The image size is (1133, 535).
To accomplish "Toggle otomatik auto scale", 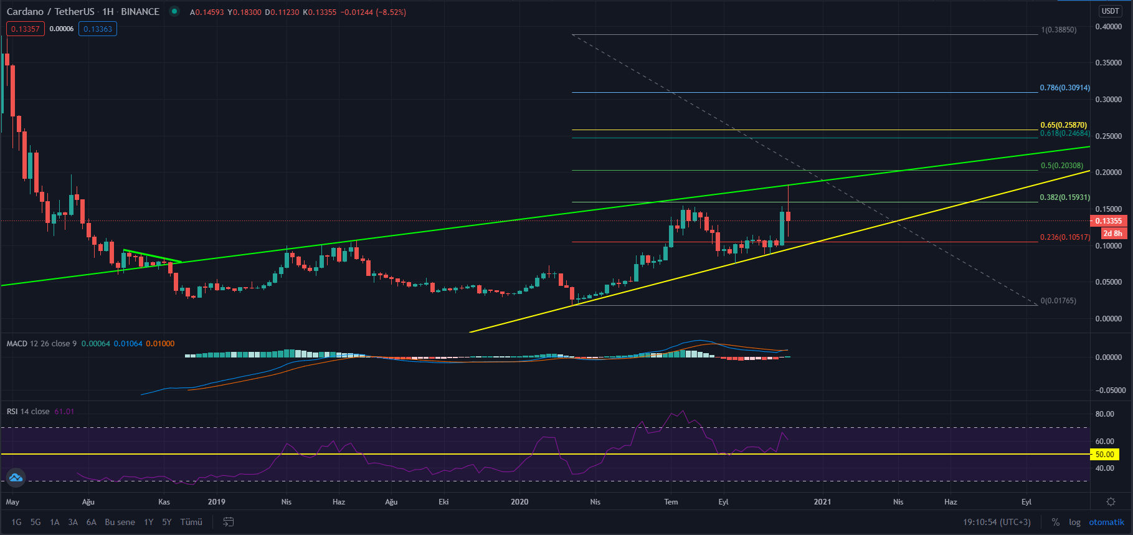I will point(1107,522).
